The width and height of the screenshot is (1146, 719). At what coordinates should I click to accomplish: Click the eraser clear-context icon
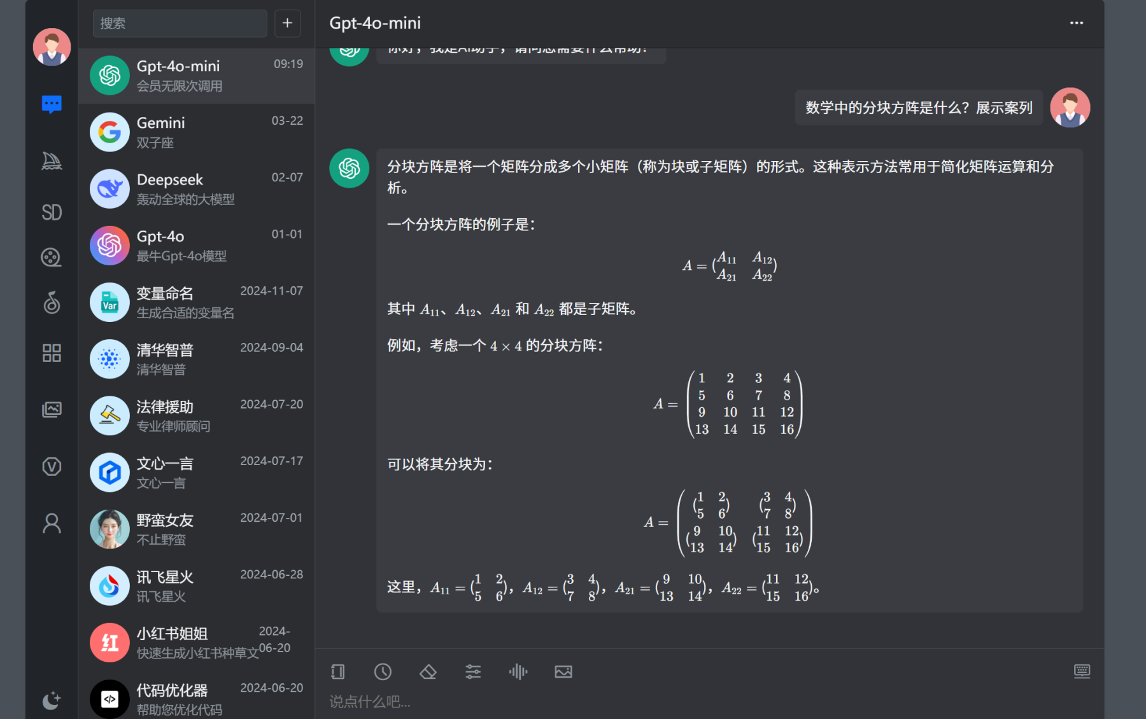tap(428, 671)
